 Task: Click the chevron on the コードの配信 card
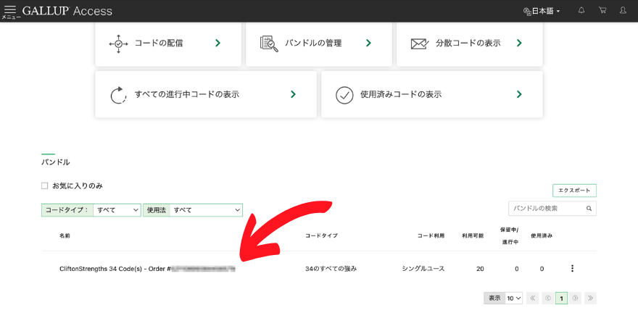[x=218, y=43]
